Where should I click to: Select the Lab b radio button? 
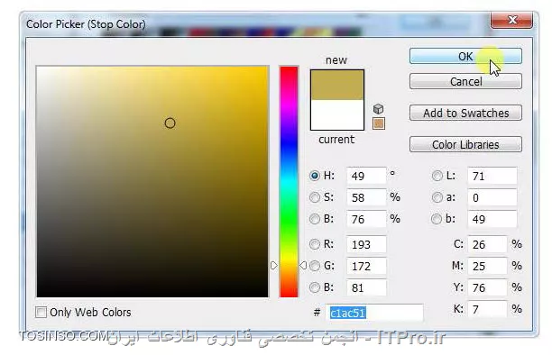[x=437, y=219]
